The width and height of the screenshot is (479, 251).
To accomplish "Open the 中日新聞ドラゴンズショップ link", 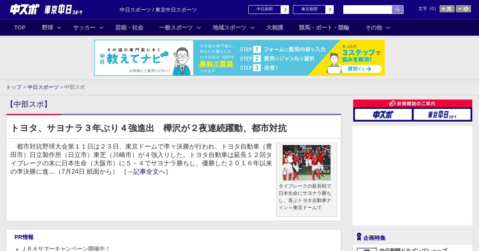I will click(413, 249).
